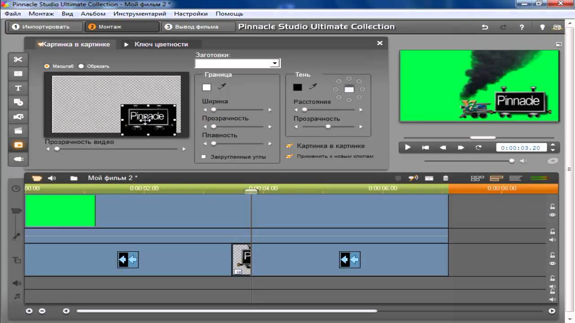
Task: Click the DVD disc icon under preview
Action: pos(553,161)
